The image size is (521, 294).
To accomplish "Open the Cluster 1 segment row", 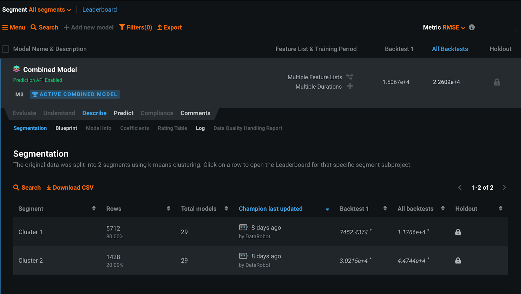I will [260, 232].
